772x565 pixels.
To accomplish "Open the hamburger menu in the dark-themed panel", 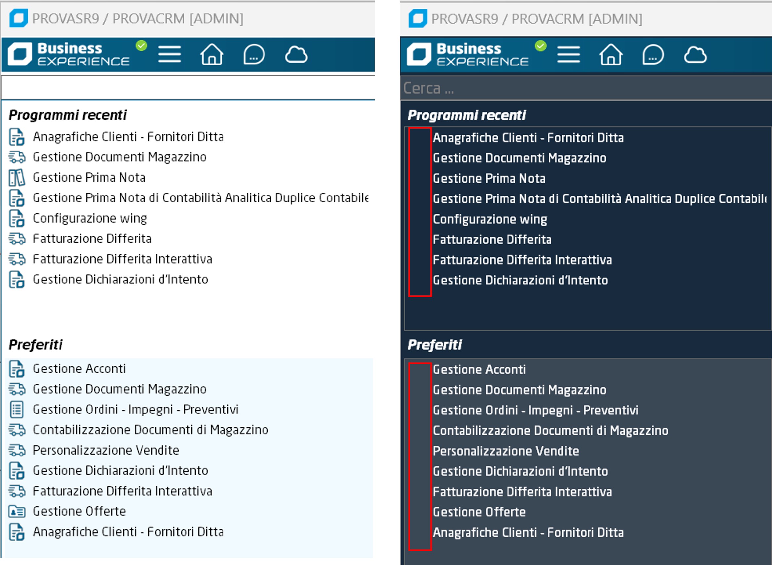I will point(568,55).
